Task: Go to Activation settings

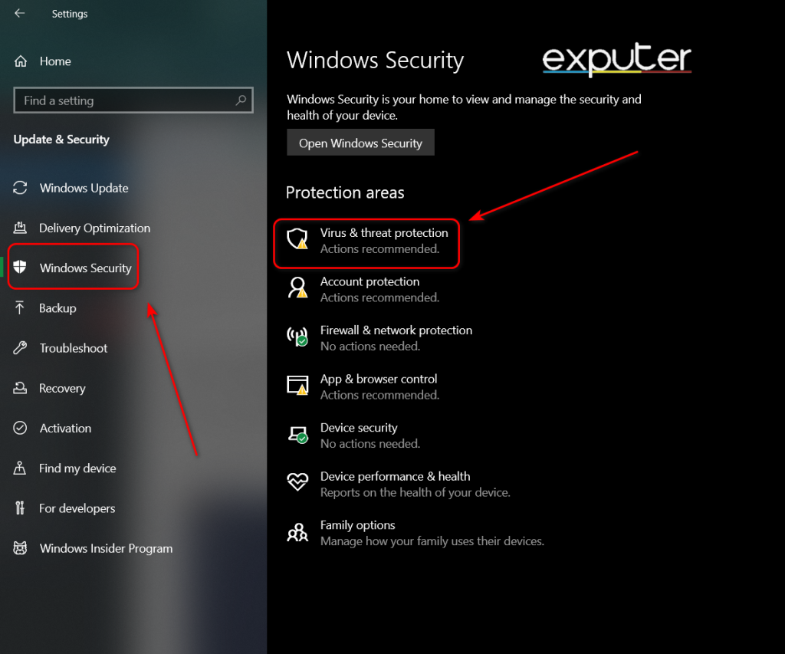Action: point(64,428)
